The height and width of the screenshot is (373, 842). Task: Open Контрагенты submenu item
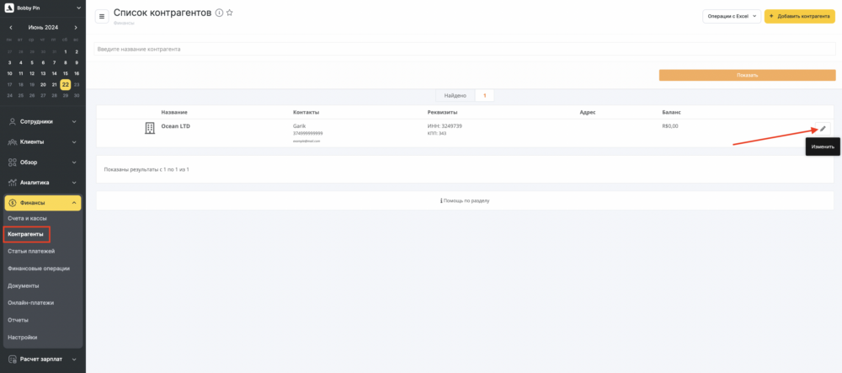26,234
